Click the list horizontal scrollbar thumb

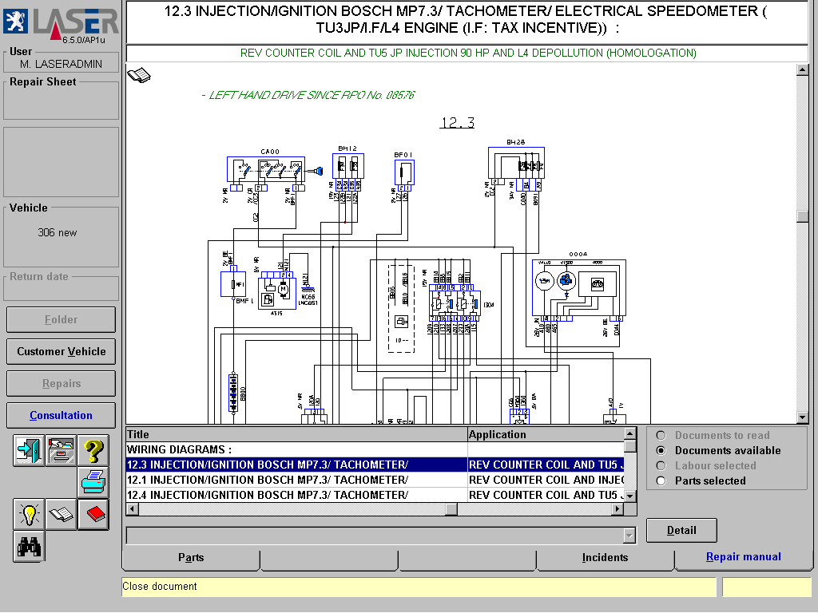coord(451,508)
